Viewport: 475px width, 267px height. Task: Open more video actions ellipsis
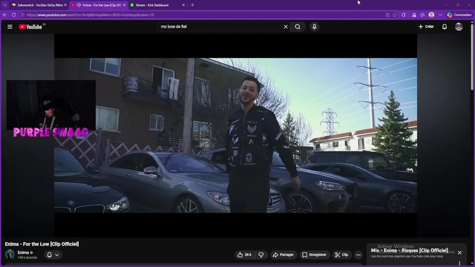pyautogui.click(x=358, y=255)
